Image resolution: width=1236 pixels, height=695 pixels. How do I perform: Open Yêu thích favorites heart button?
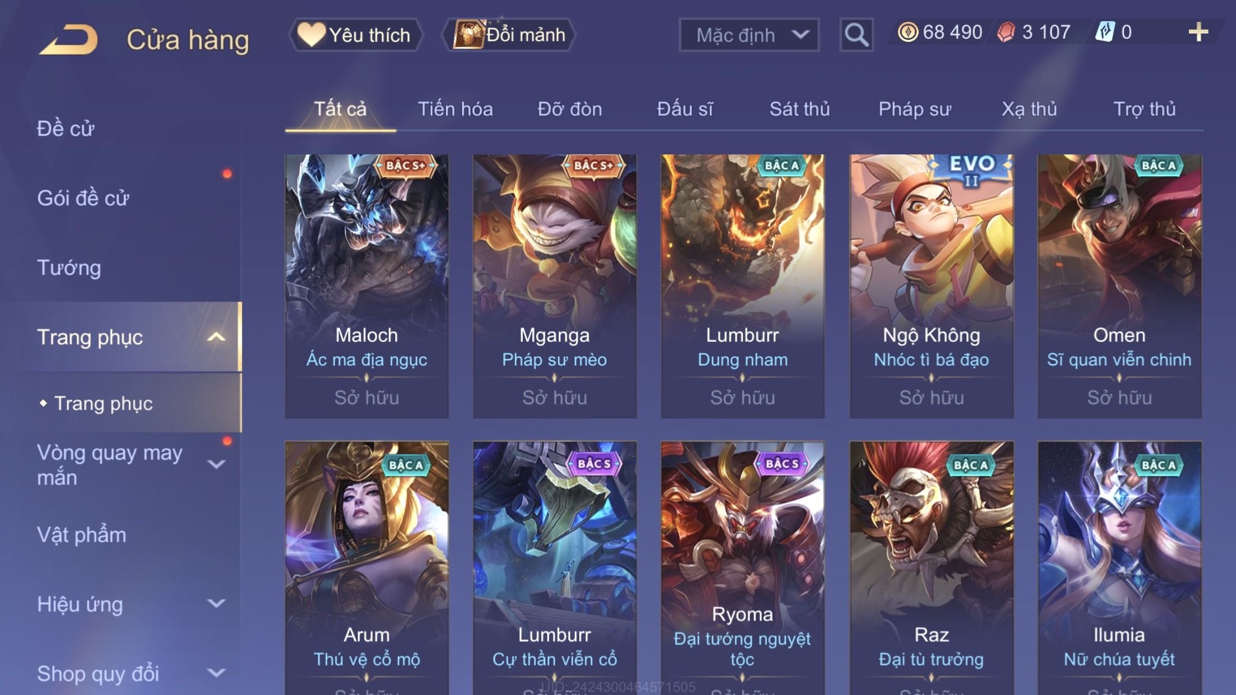tap(355, 35)
